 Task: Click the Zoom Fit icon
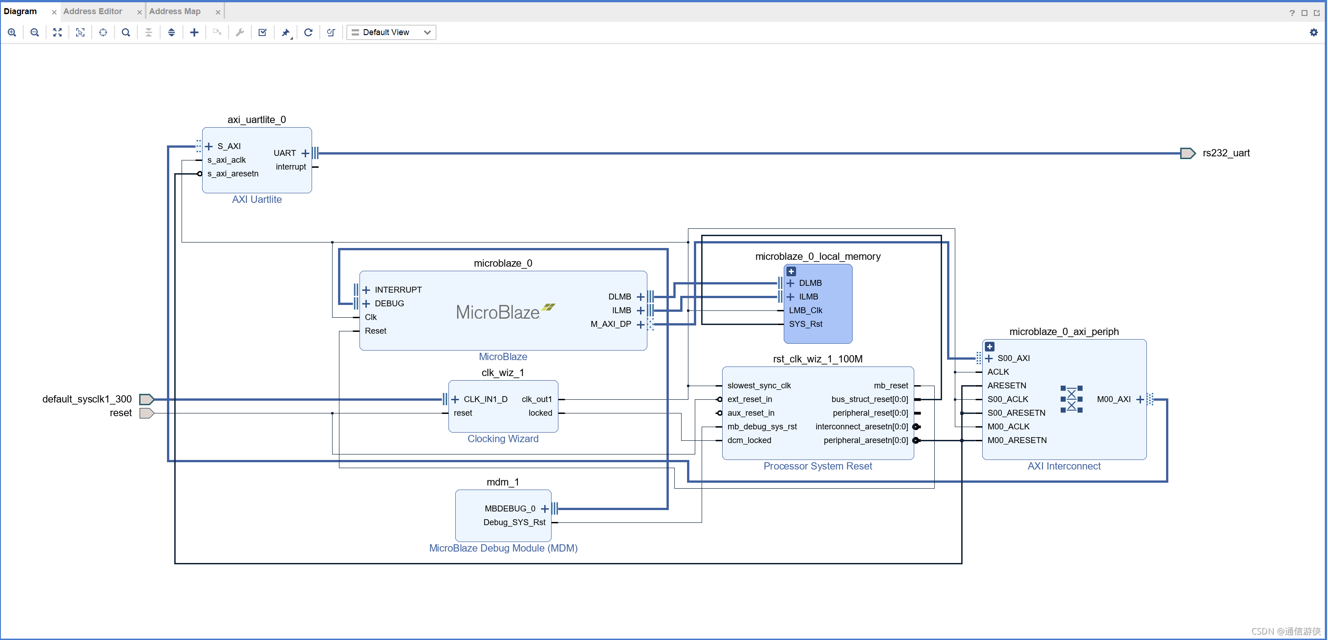click(x=57, y=32)
